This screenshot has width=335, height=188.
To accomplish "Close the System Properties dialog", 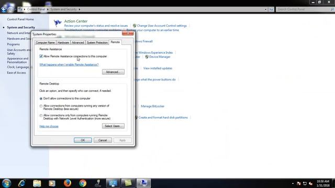I will coord(128,33).
